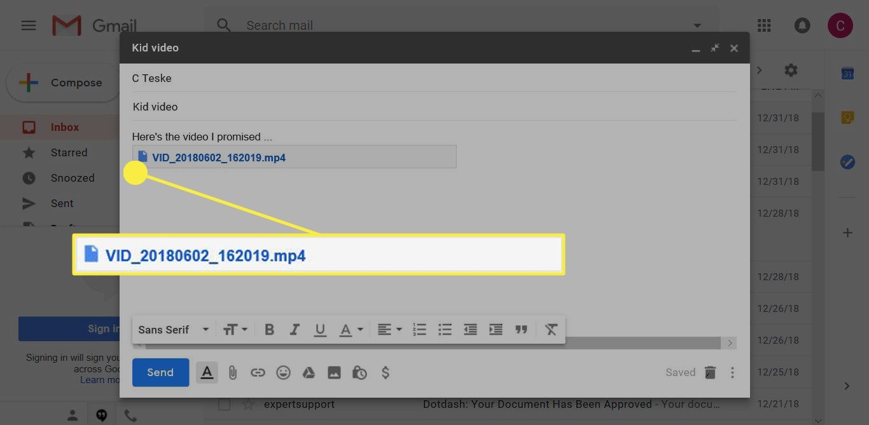Close the Kid video compose window
Screen dimensions: 869x425
pyautogui.click(x=734, y=48)
